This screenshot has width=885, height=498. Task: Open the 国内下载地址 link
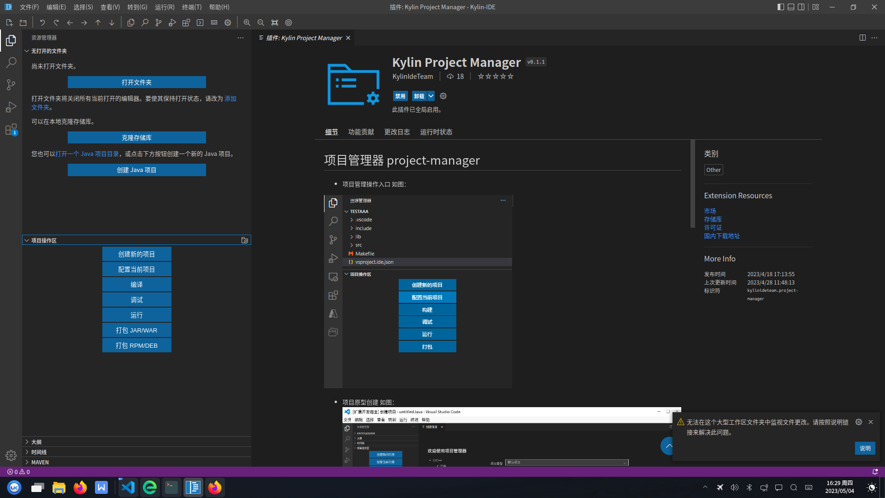click(722, 236)
